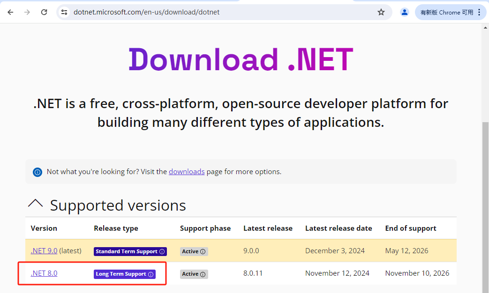Open the .NET 8.0 link
This screenshot has height=293, width=489.
click(44, 273)
